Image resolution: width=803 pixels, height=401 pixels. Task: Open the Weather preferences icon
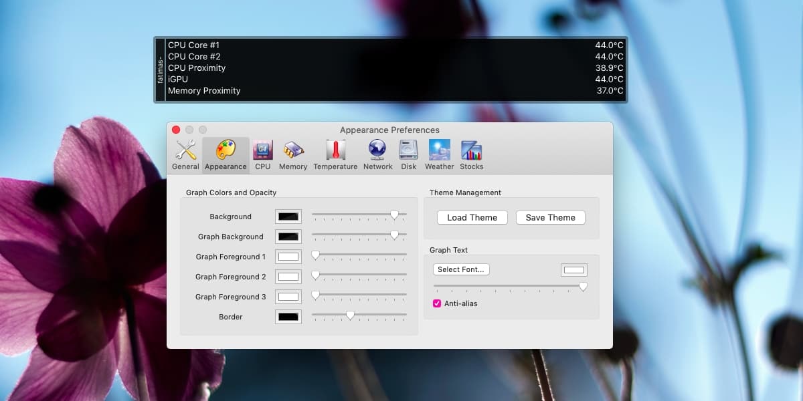point(439,155)
